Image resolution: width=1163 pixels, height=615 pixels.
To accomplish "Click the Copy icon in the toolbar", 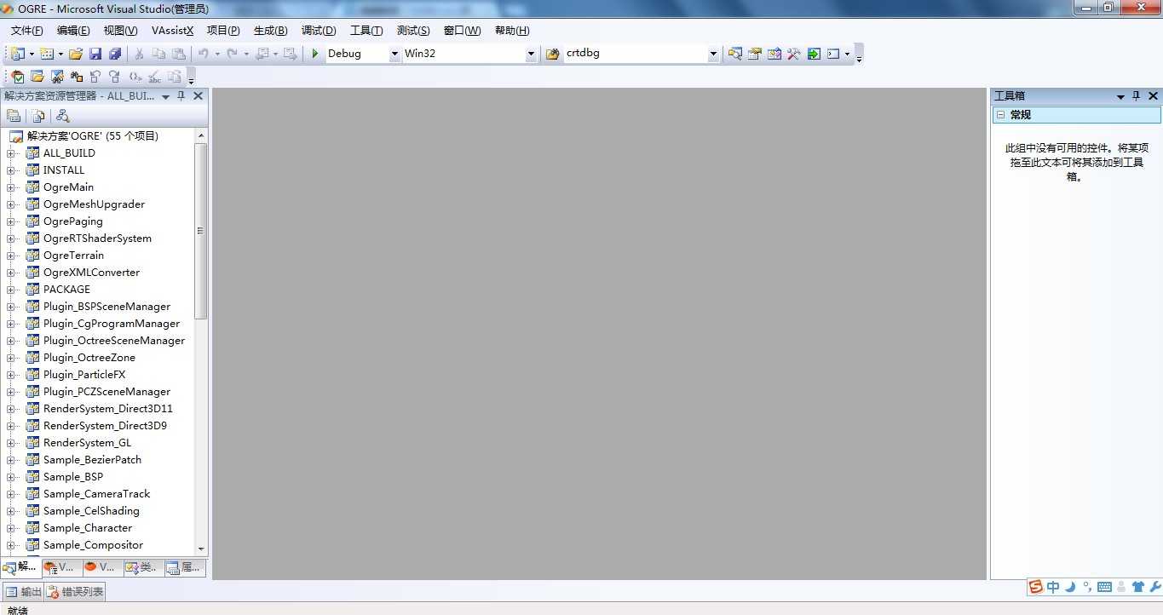I will [158, 54].
